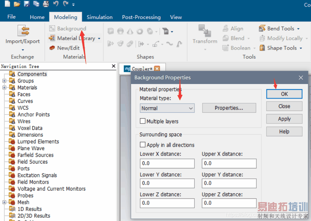Click the Redo arrow icon

coord(66,4)
